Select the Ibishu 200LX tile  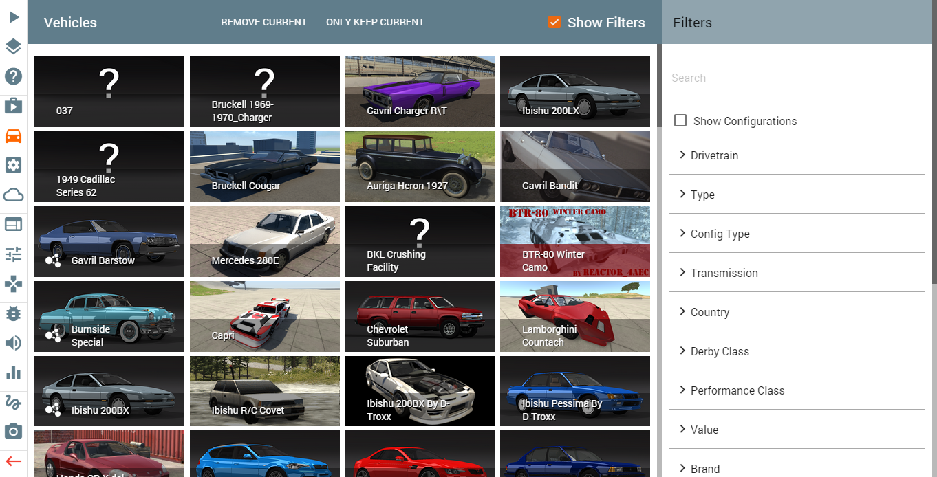coord(575,92)
